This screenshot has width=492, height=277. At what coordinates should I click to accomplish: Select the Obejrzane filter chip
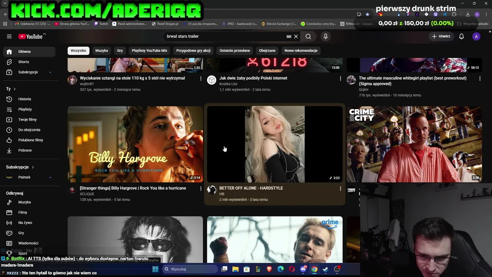tap(267, 50)
